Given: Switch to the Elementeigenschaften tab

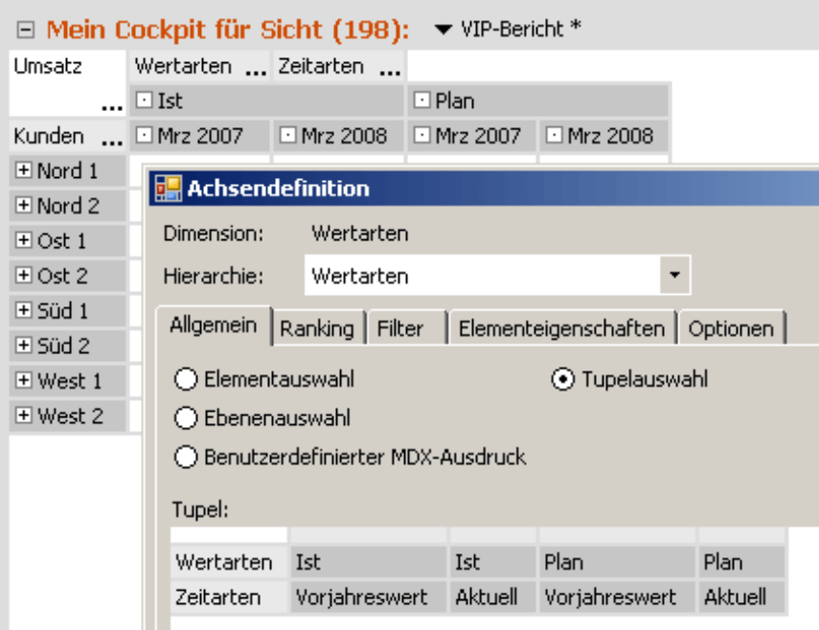Looking at the screenshot, I should point(561,328).
